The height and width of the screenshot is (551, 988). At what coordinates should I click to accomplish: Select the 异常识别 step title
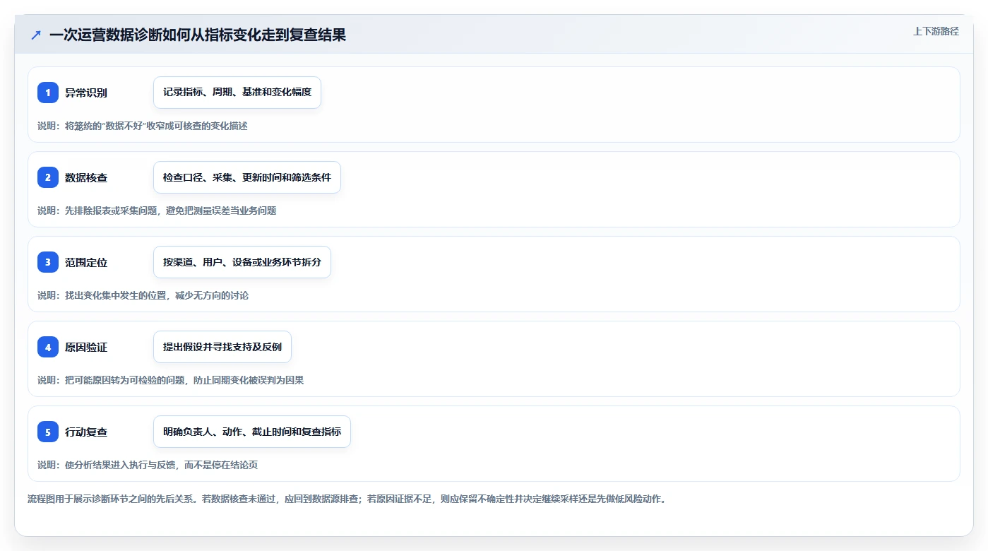click(86, 93)
